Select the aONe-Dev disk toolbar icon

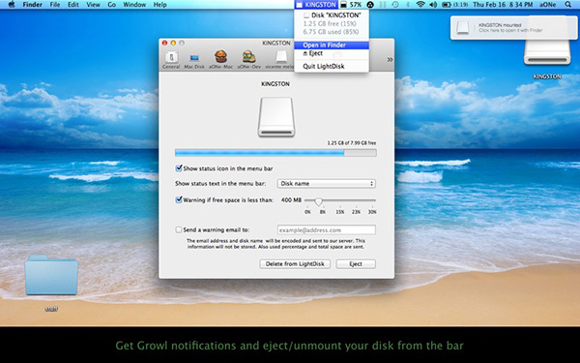[249, 59]
